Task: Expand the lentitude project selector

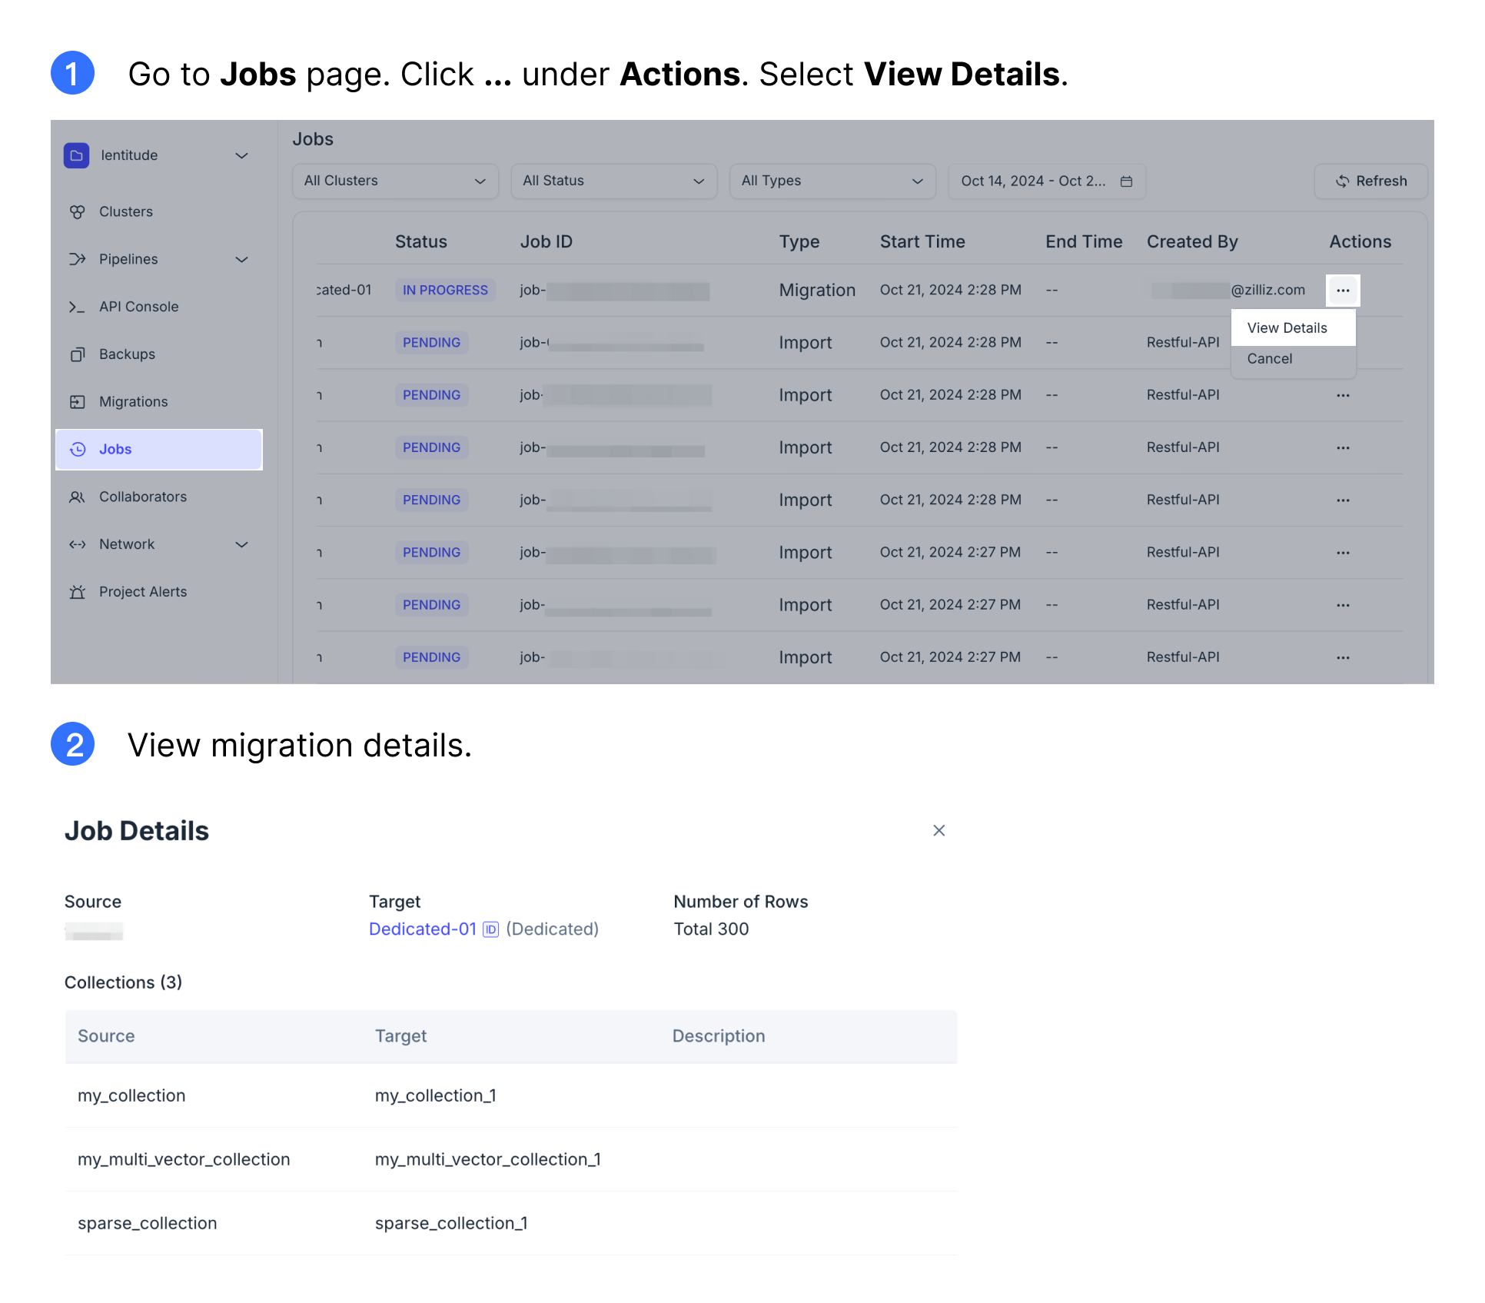Action: pyautogui.click(x=241, y=155)
